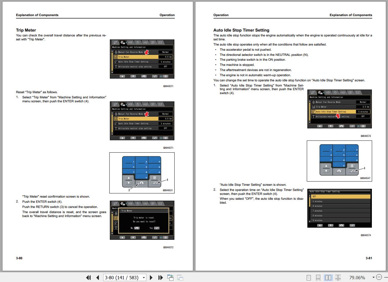The image size is (388, 282).
Task: Open the page number dropdown list
Action: coord(144,277)
